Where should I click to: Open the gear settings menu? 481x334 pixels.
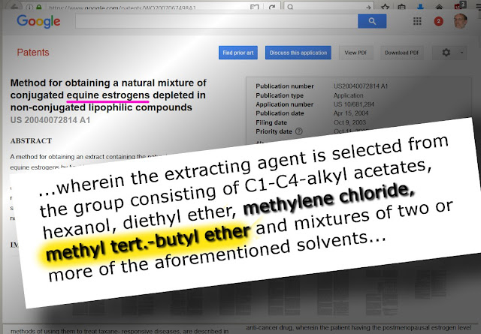[x=446, y=53]
